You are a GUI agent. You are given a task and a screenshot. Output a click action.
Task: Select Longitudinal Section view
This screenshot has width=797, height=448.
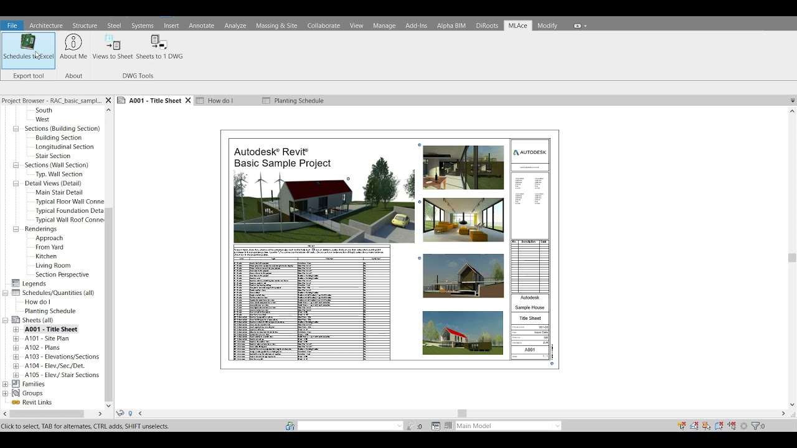coord(65,147)
